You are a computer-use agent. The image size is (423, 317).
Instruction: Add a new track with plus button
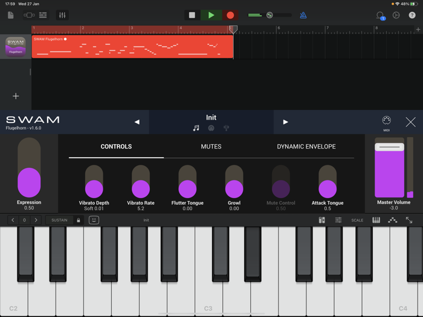[x=16, y=96]
